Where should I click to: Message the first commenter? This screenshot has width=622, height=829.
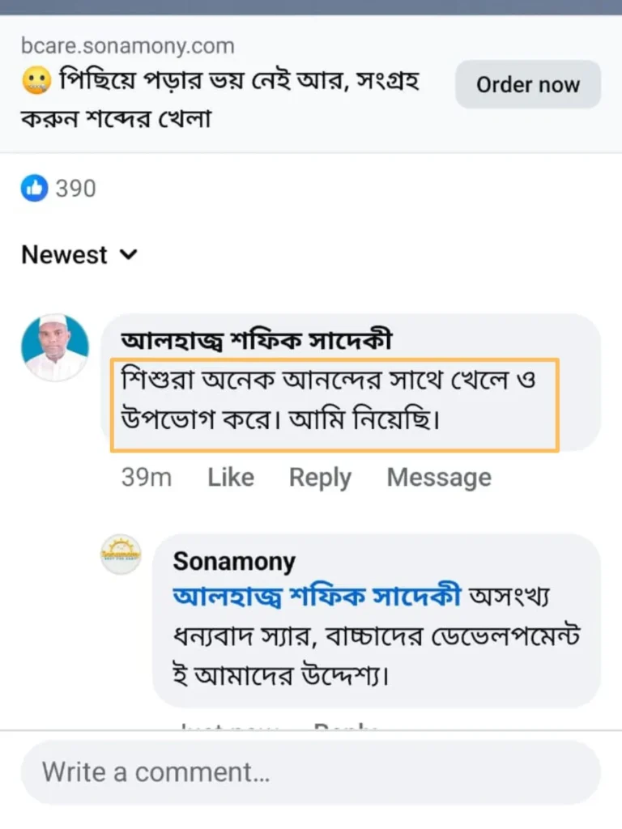coord(439,478)
